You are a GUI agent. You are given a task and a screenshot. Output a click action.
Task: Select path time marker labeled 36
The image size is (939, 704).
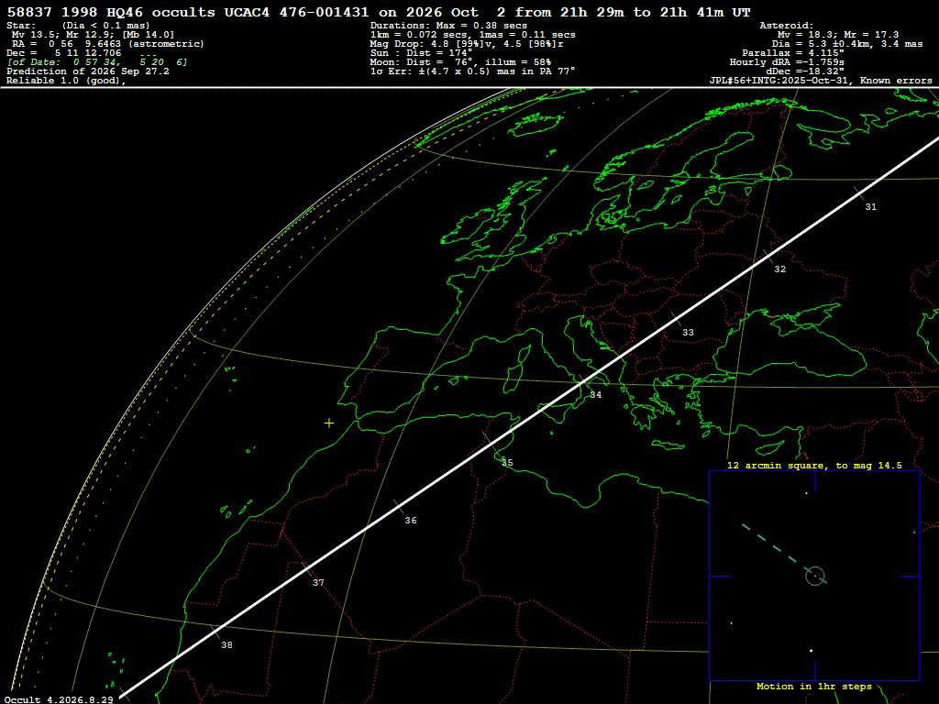coord(411,521)
